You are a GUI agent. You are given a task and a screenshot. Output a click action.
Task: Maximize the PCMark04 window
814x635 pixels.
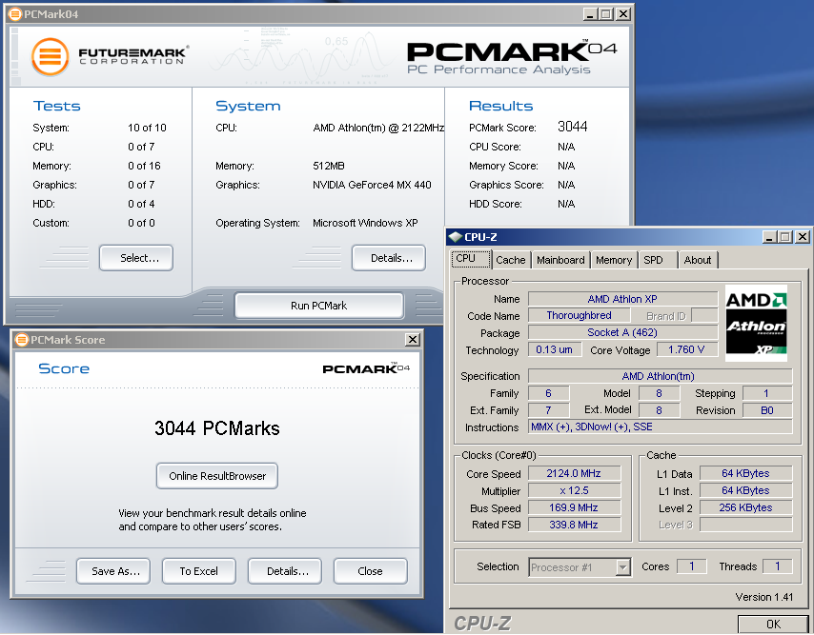coord(606,14)
